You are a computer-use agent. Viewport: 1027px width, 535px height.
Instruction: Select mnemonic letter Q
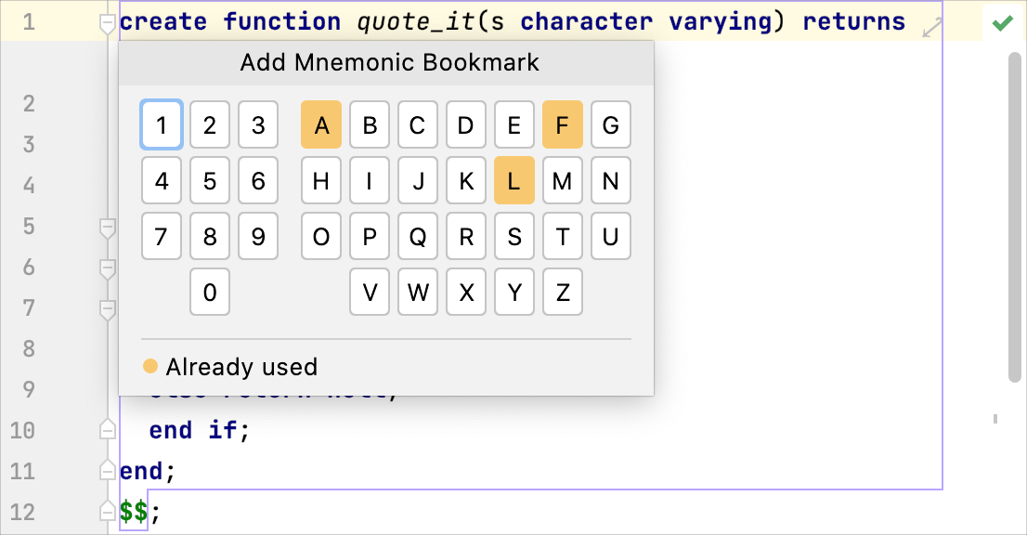pos(418,237)
